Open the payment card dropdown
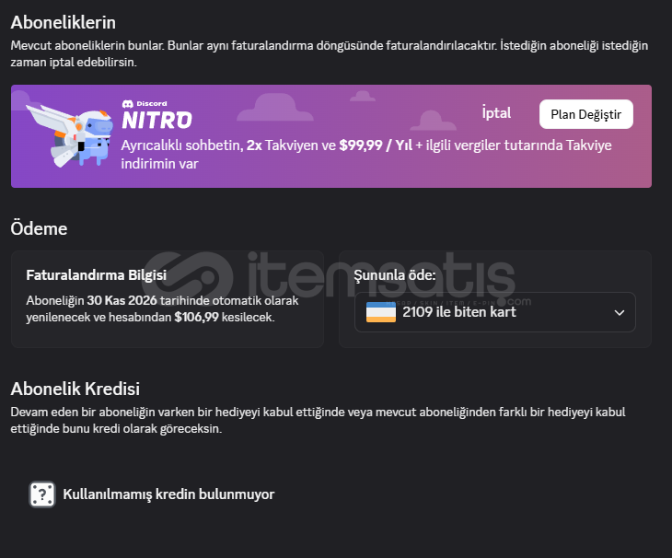The height and width of the screenshot is (558, 672). click(x=495, y=312)
